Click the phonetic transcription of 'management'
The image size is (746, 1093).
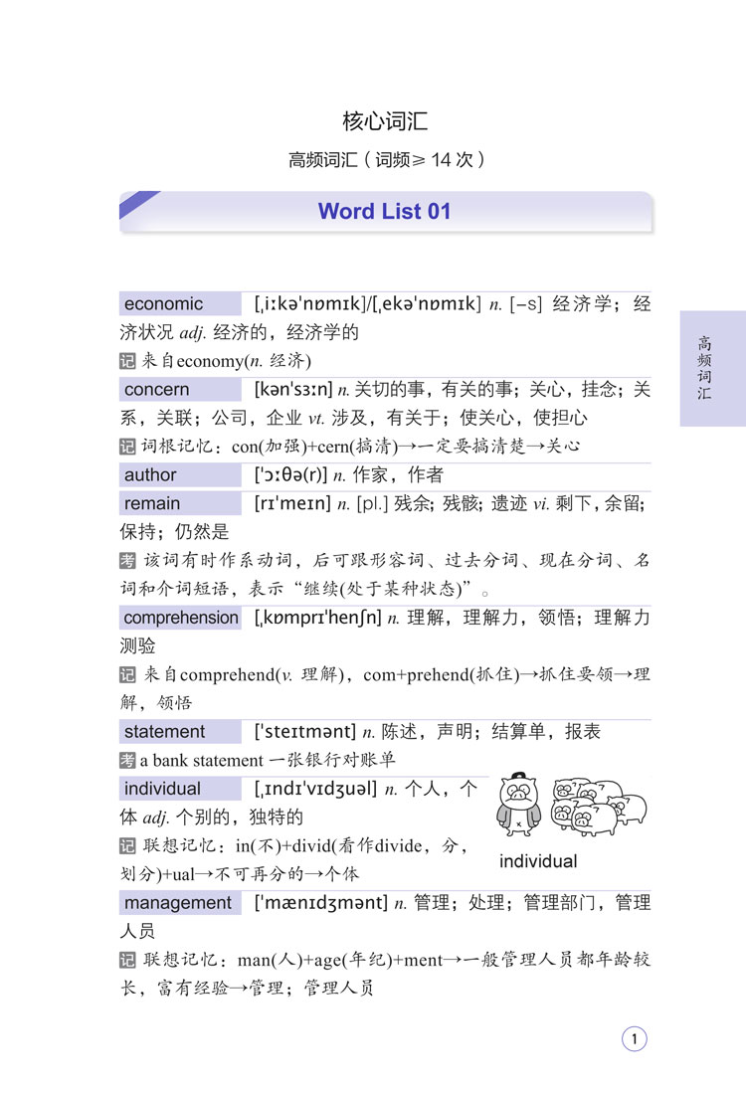[x=320, y=903]
